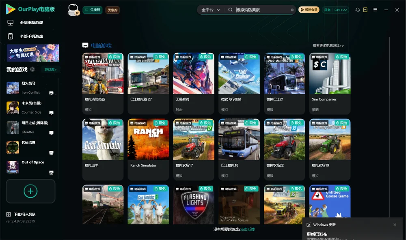Screen dimensions: 406x240
Task: Open the Goat Simulator 3 card
Action: pos(148,204)
